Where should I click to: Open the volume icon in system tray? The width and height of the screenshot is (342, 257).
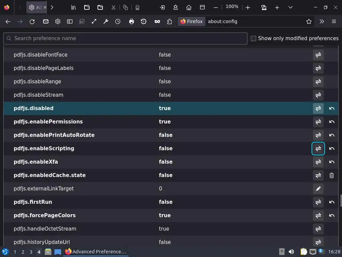[x=291, y=252]
